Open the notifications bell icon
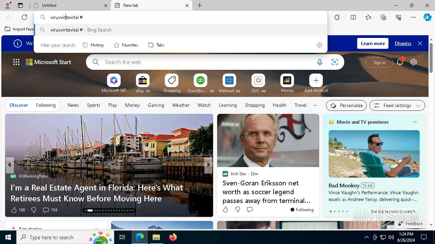Image resolution: width=435 pixels, height=244 pixels. [400, 62]
